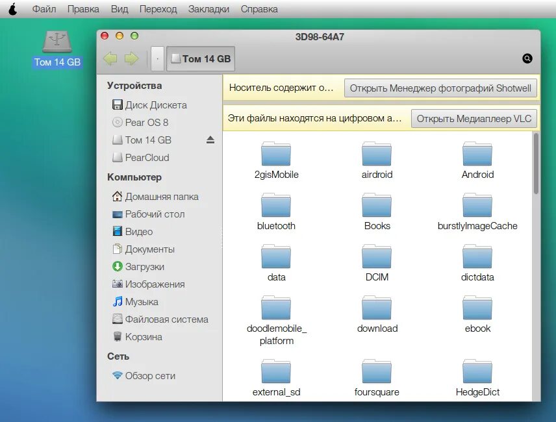The image size is (556, 422).
Task: Open the Закладки menu
Action: tap(208, 9)
